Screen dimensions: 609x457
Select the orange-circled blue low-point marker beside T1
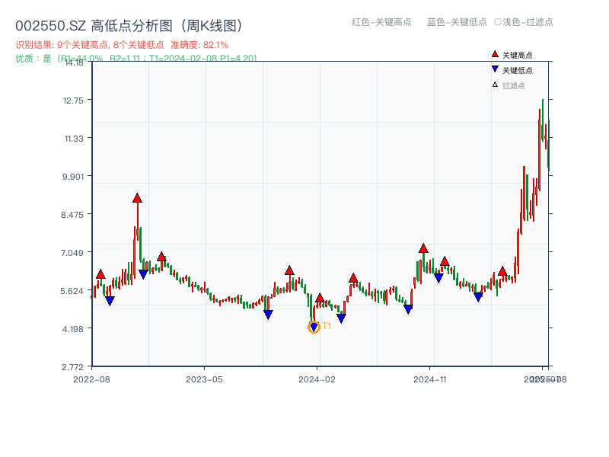click(x=314, y=328)
